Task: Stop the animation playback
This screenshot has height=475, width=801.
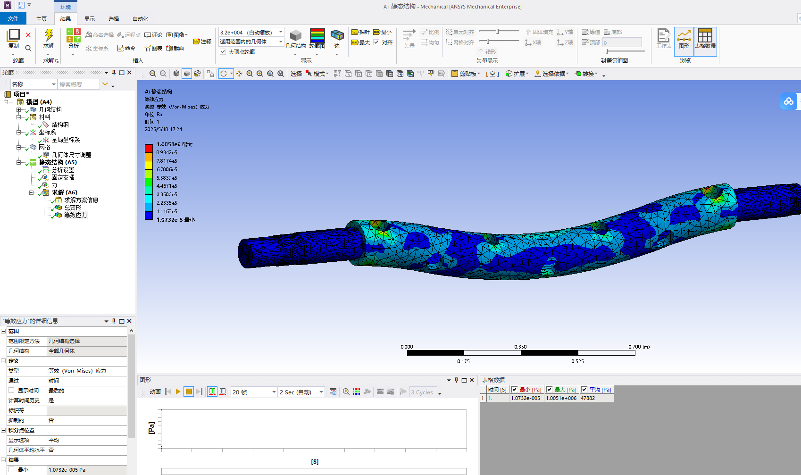Action: [x=189, y=392]
